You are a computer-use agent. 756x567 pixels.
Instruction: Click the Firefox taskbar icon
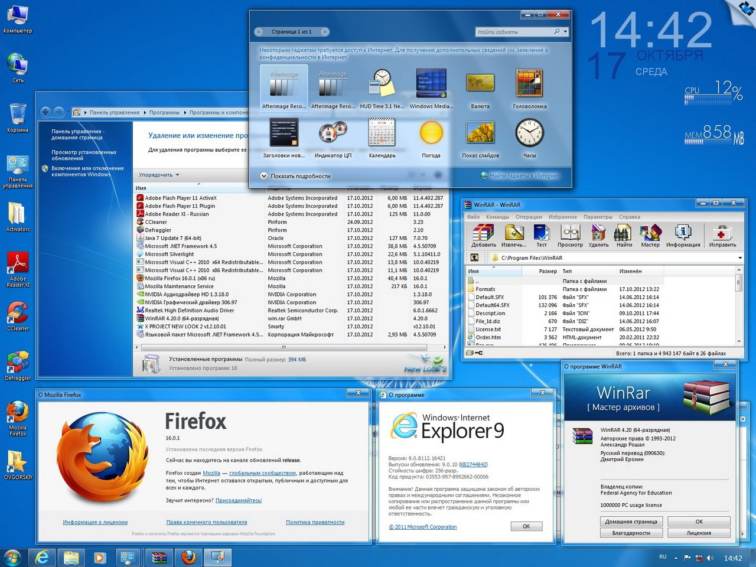(x=188, y=557)
